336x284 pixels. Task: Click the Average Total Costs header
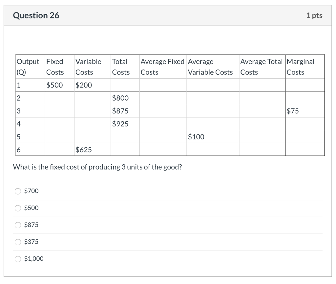[262, 67]
